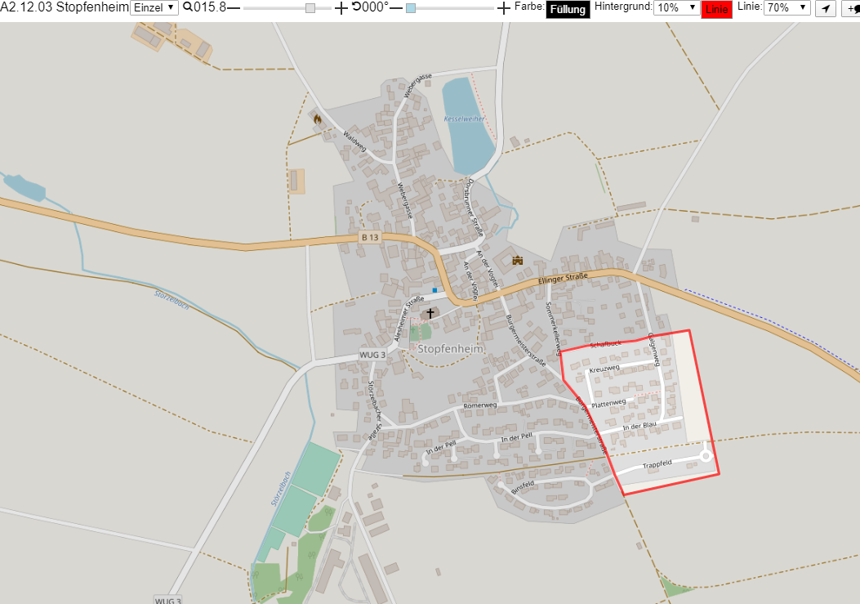Click the Stopfenheim village label
Screen dimensions: 860x604
click(450, 349)
